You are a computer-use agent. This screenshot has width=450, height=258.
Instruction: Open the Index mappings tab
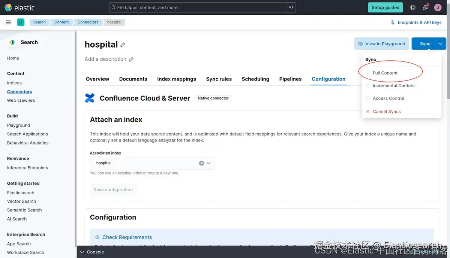tap(177, 79)
